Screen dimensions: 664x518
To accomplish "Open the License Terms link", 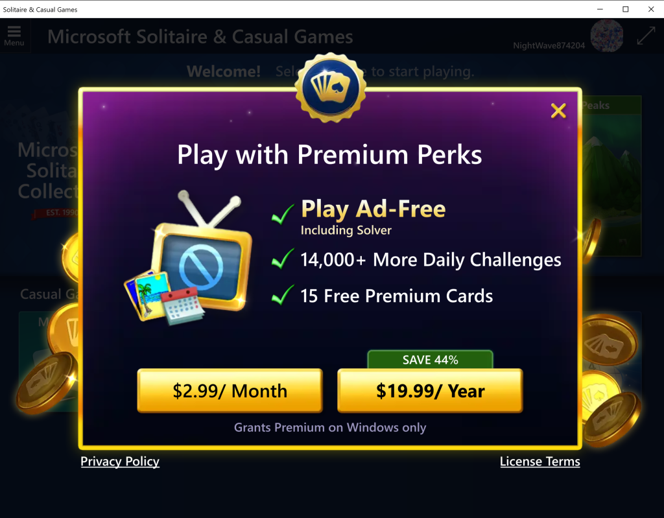I will pos(540,461).
